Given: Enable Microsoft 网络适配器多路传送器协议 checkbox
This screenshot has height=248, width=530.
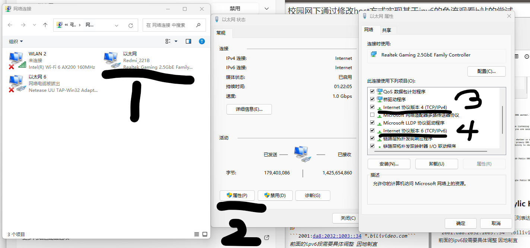Looking at the screenshot, I should tap(372, 115).
